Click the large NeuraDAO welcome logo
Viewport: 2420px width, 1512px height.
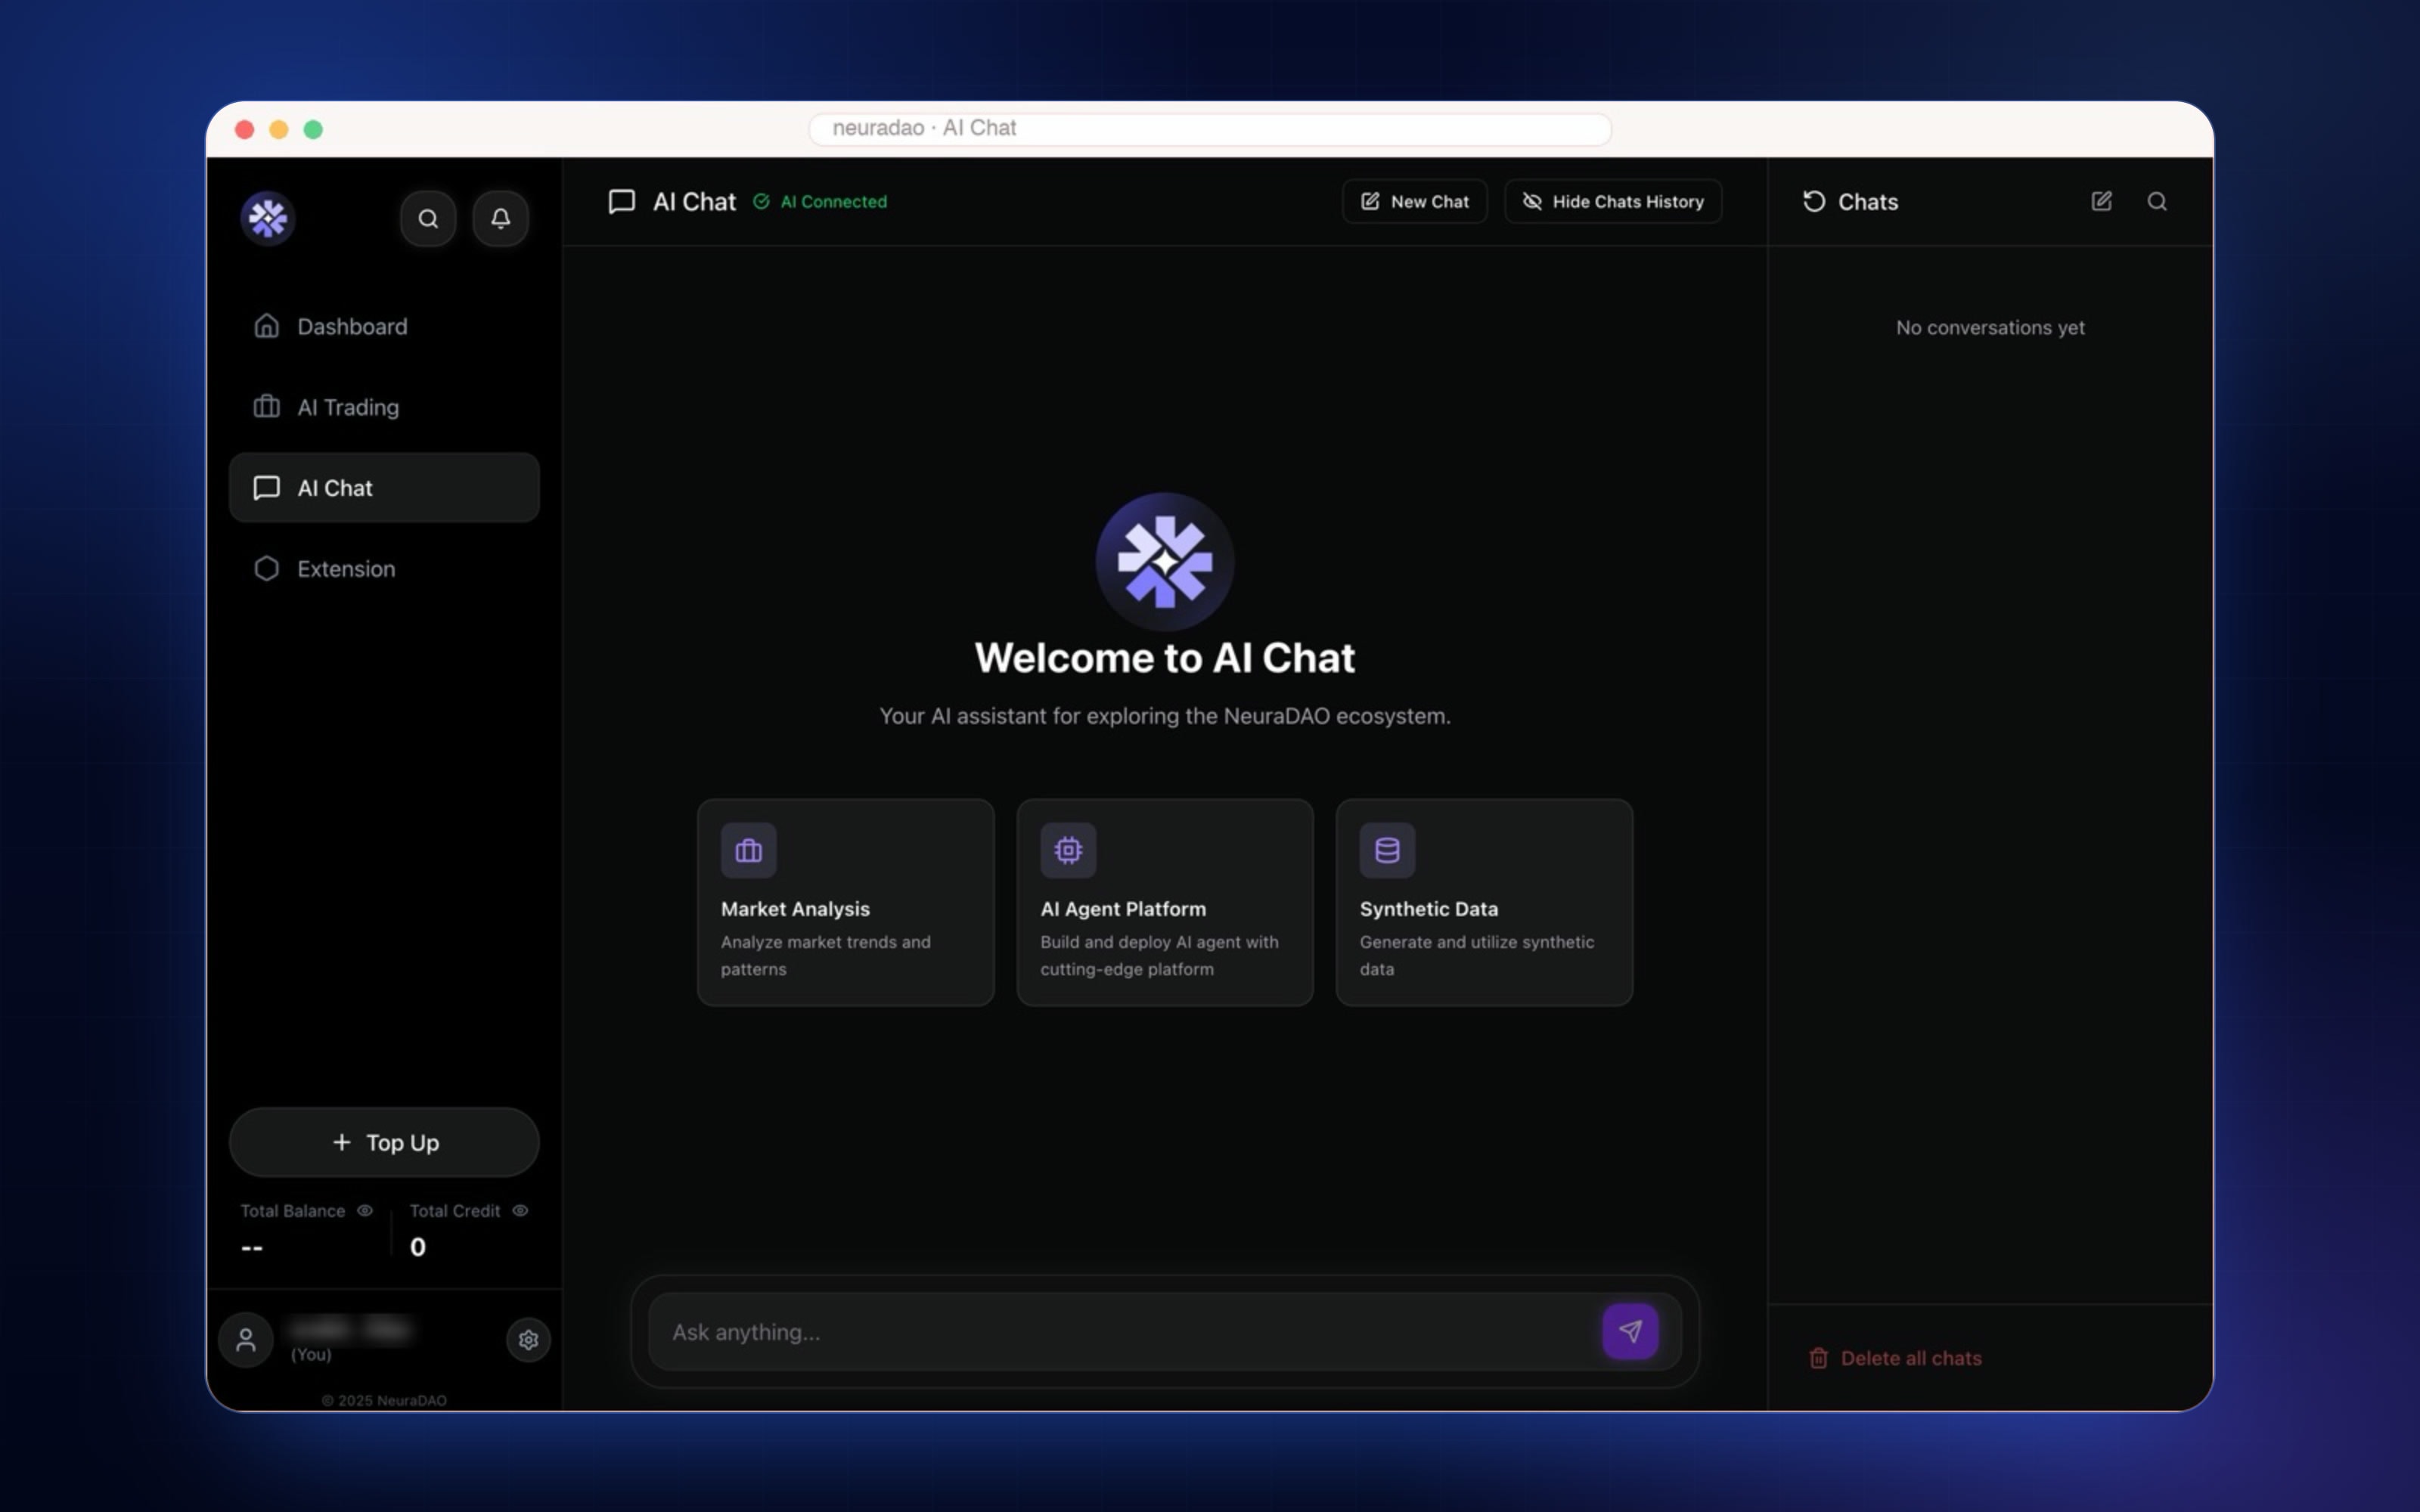[1165, 562]
